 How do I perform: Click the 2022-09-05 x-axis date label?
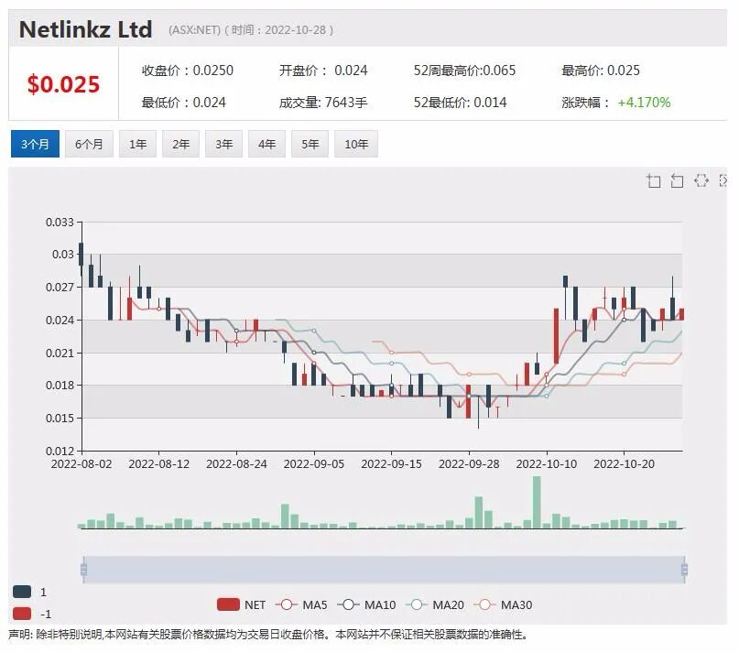pyautogui.click(x=314, y=464)
